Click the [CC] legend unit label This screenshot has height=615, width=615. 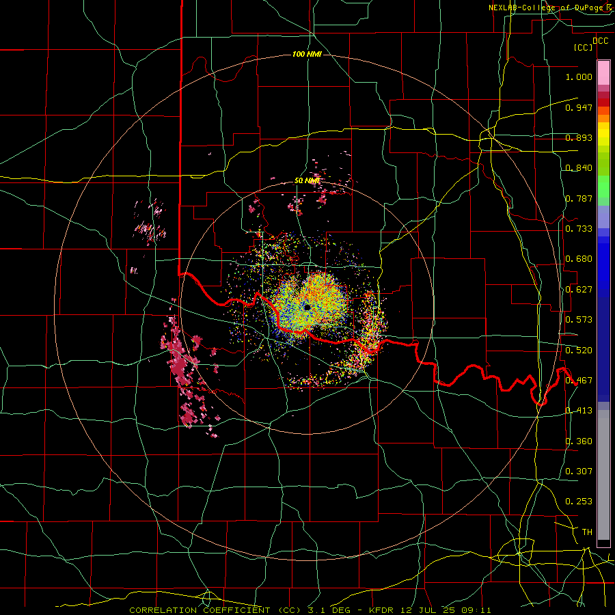pyautogui.click(x=584, y=47)
